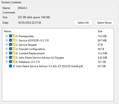The width and height of the screenshot is (119, 104).
Task: Uncheck the 1. Service ADVISOR v5.3.110 checkbox
Action: 11,40
